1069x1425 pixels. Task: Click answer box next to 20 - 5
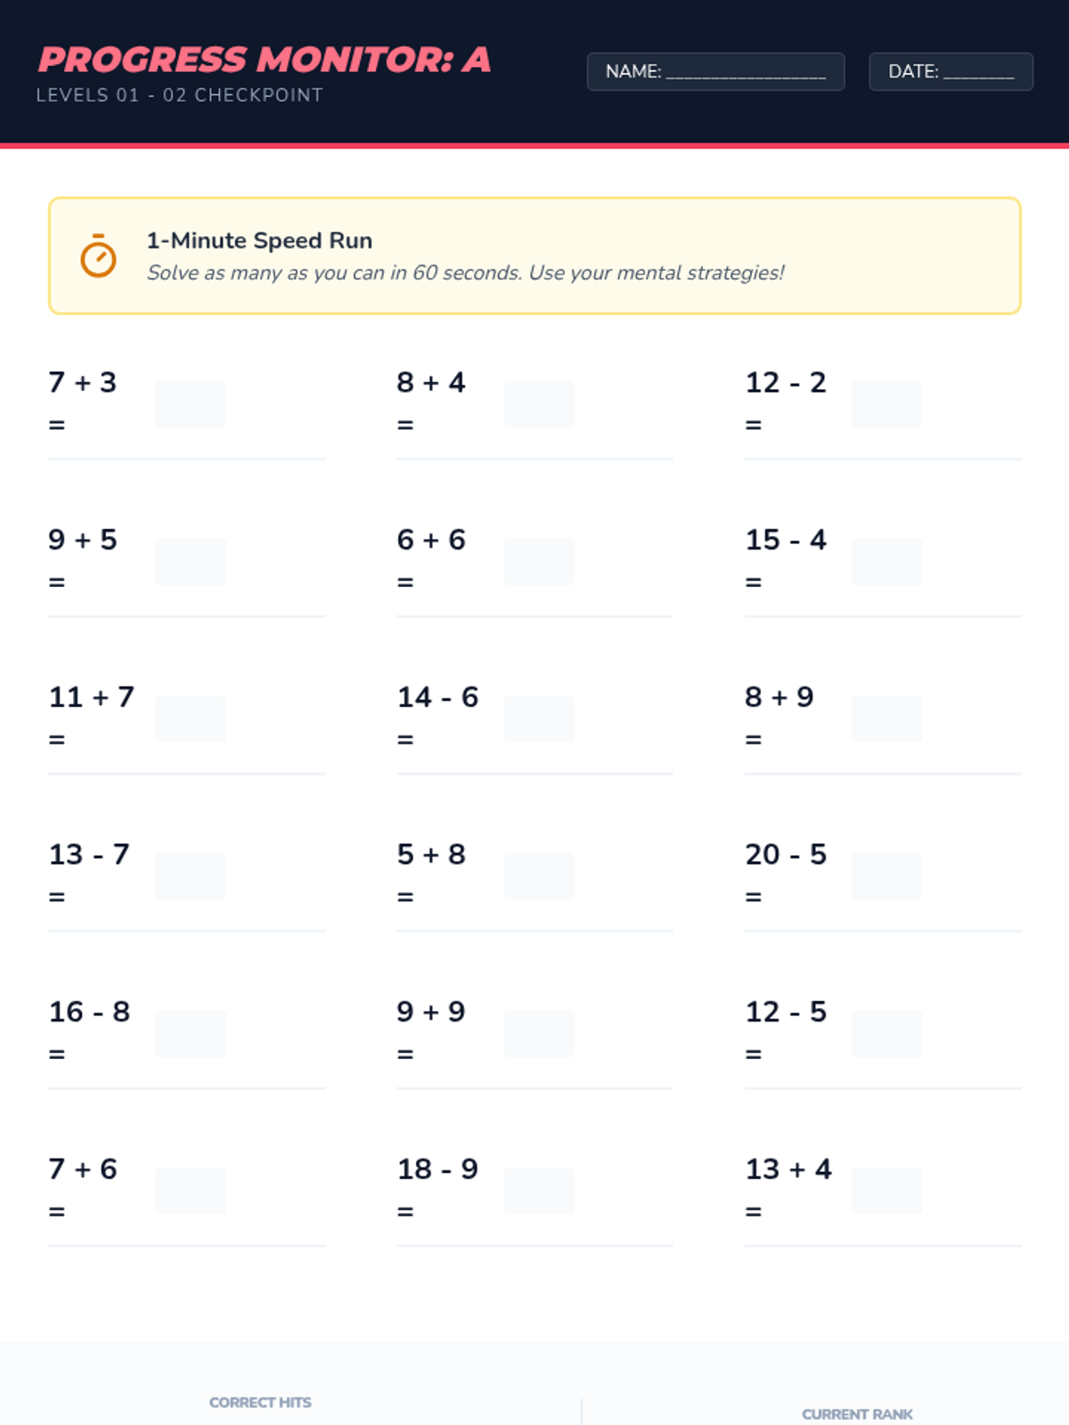pyautogui.click(x=886, y=875)
